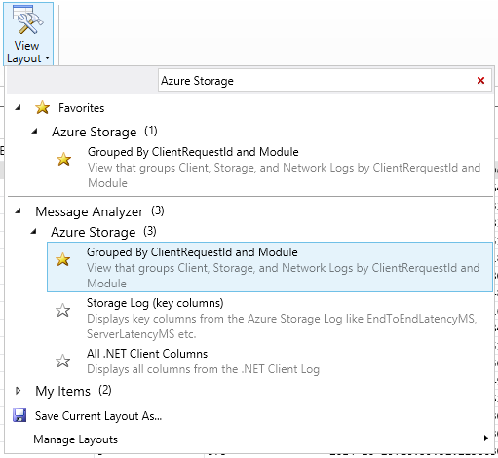Screen dimensions: 498x458
Task: Collapse the Favorites group
Action: pos(19,107)
